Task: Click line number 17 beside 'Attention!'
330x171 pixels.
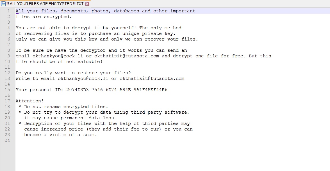Action: pyautogui.click(x=8, y=101)
